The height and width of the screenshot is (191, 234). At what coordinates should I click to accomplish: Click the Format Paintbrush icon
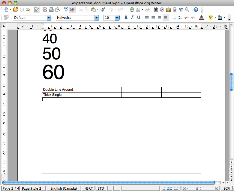(x=103, y=10)
